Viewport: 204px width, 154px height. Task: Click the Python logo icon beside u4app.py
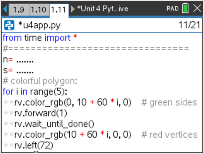(9, 25)
